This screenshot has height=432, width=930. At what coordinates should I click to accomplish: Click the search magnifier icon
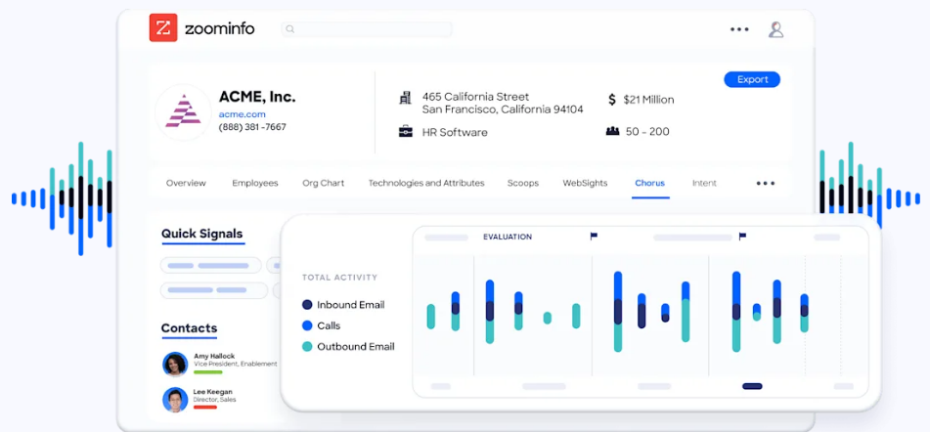click(289, 29)
